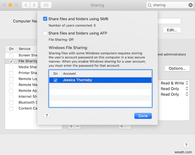Viewport: 195px width, 155px height.
Task: Click the Done button
Action: click(x=143, y=116)
